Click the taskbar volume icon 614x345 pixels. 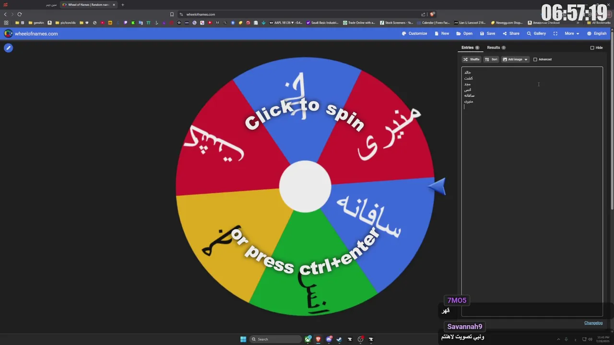pyautogui.click(x=590, y=339)
